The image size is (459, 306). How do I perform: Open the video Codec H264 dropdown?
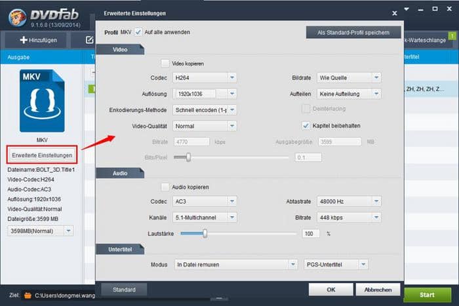(205, 78)
